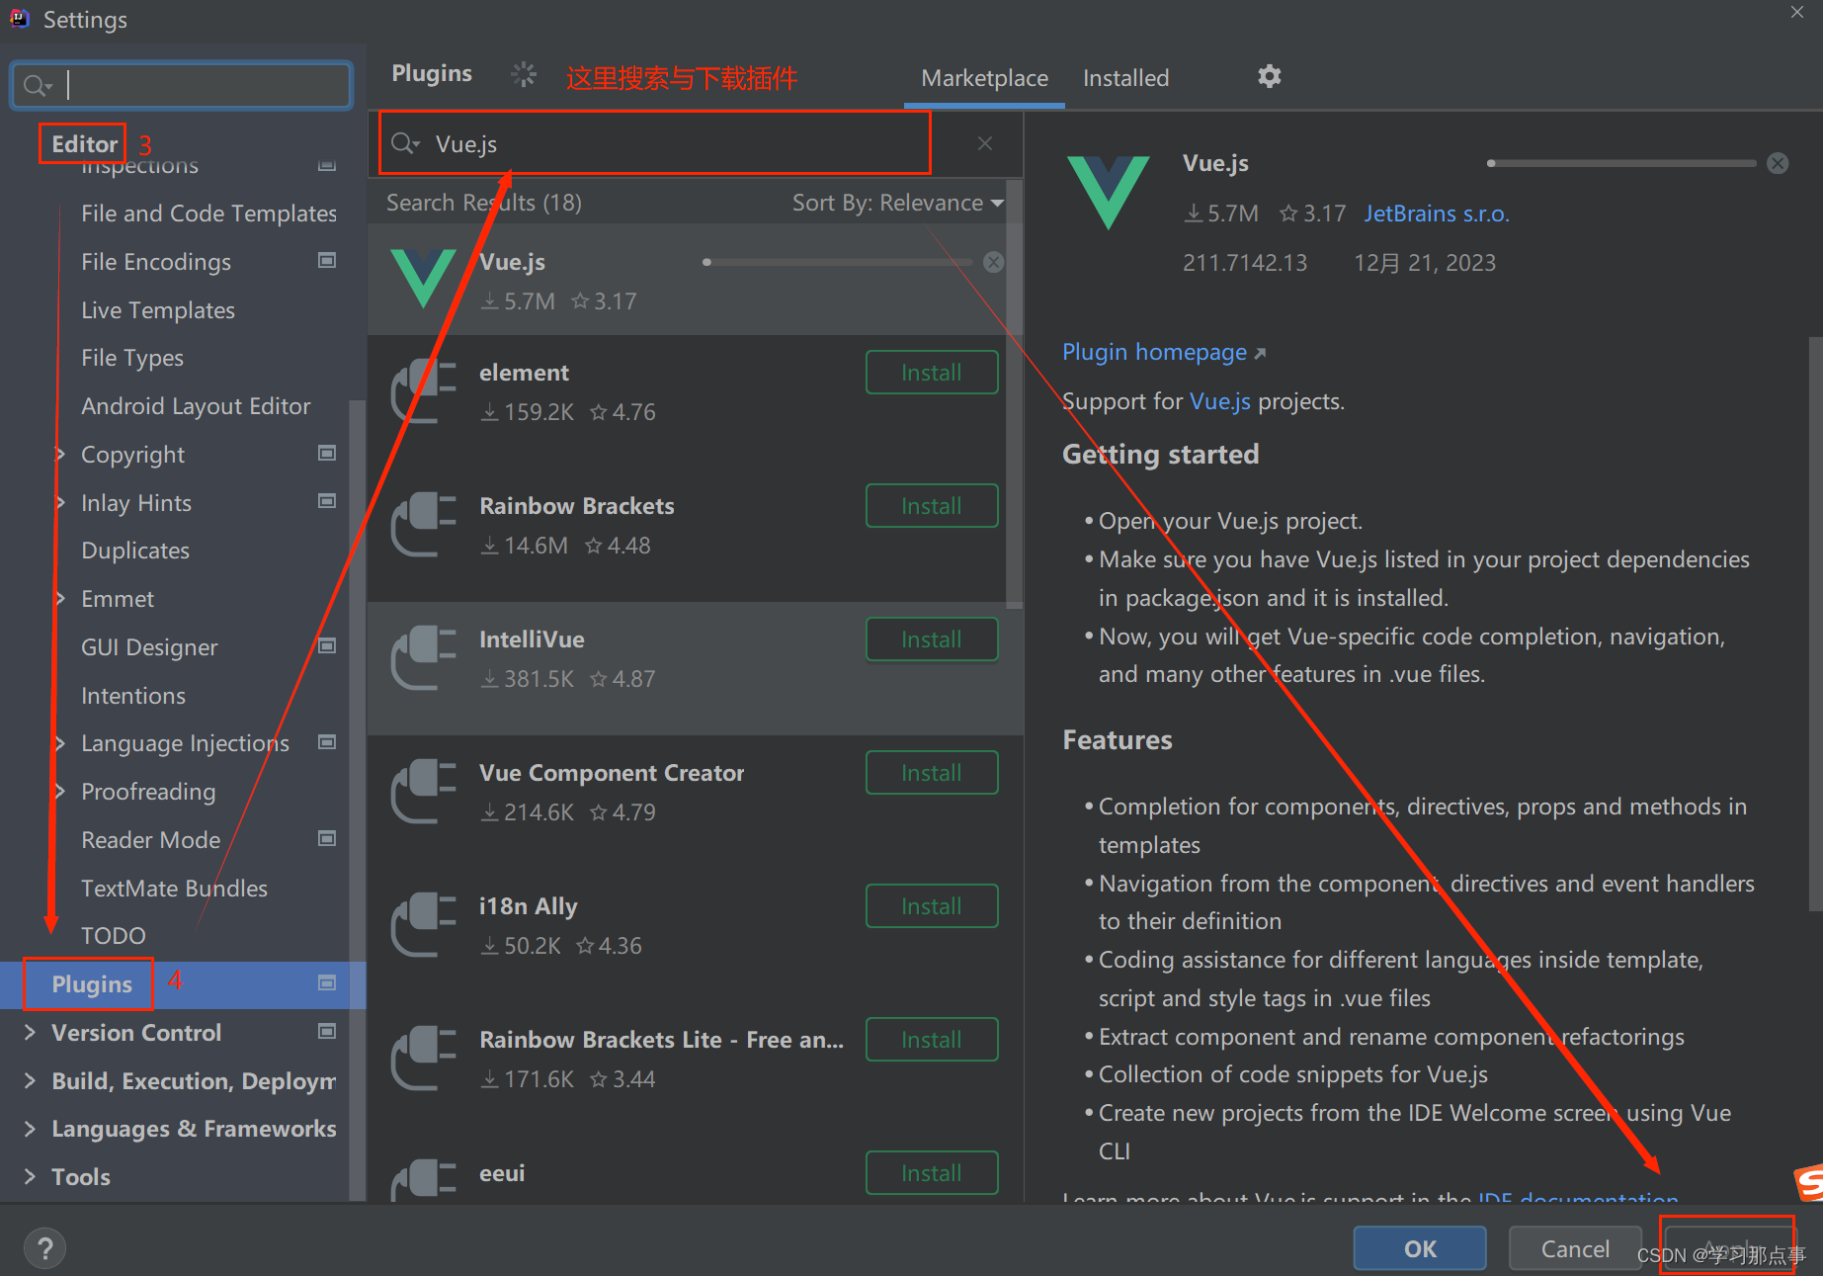
Task: Select the eeui plugin icon
Action: pos(423,1179)
